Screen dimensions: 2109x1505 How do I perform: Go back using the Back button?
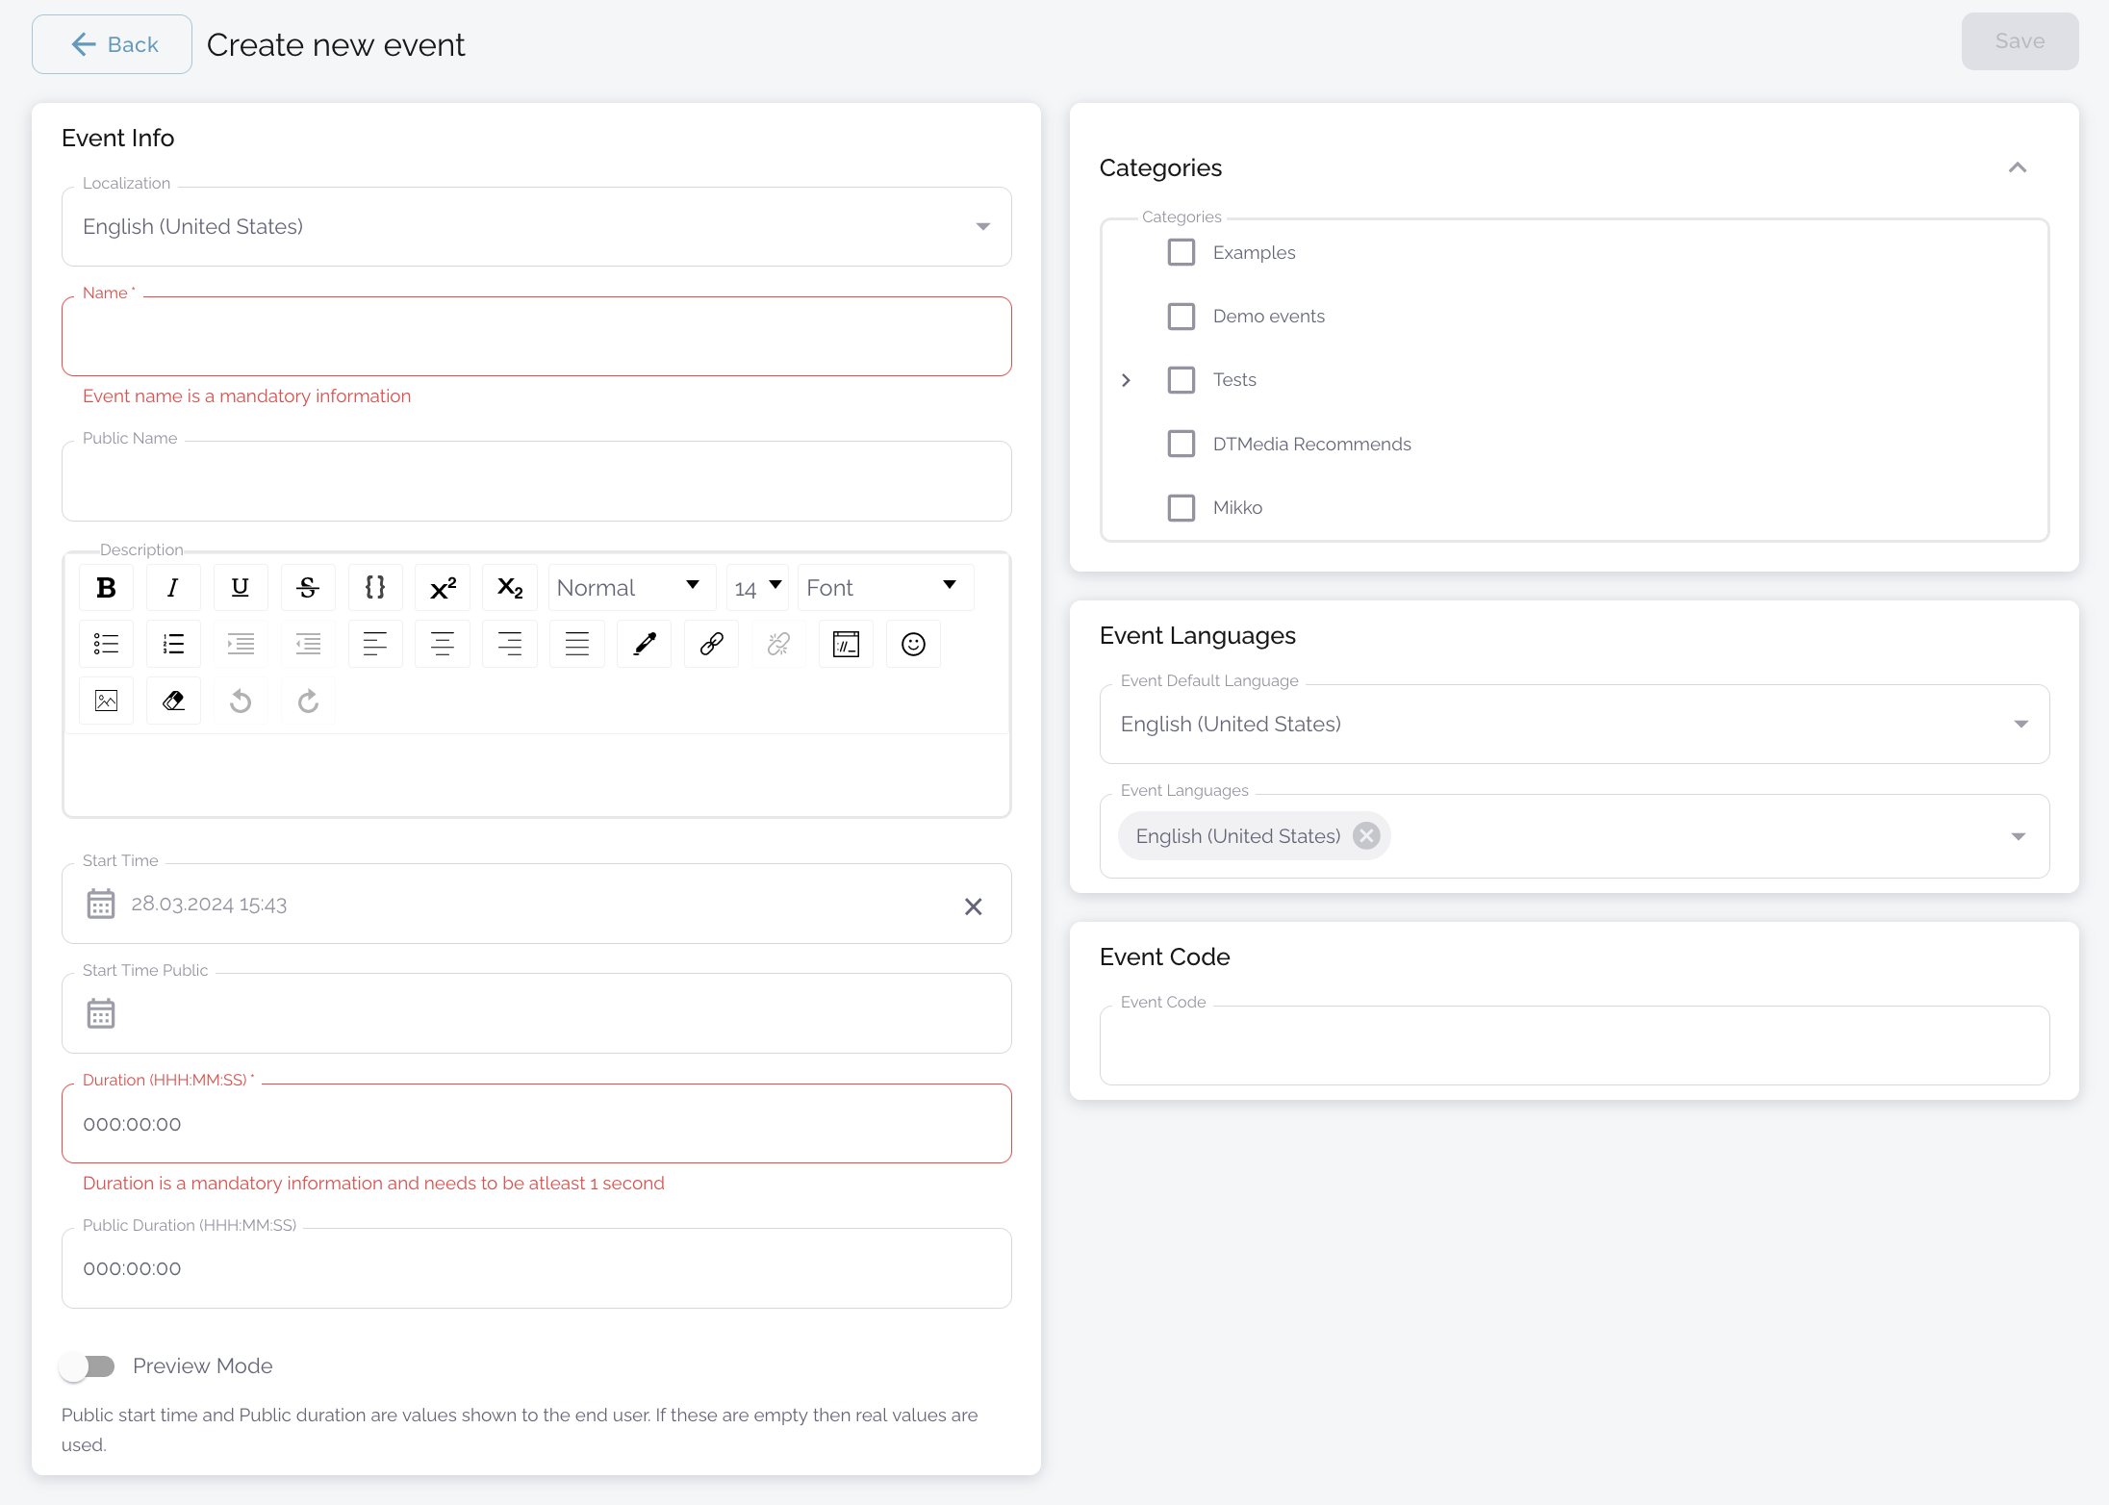click(x=112, y=44)
